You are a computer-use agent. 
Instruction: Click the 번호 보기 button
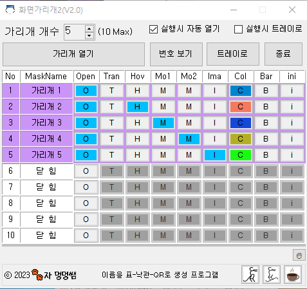[x=176, y=54]
